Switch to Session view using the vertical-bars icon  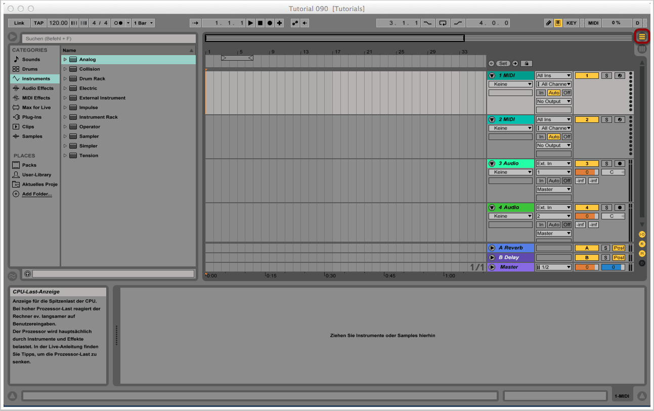point(642,49)
